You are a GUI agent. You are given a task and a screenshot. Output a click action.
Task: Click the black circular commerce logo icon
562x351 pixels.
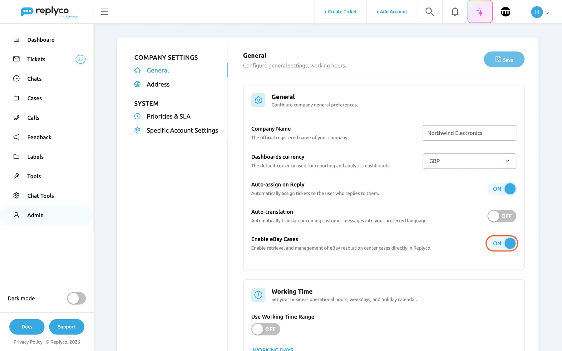coord(505,12)
